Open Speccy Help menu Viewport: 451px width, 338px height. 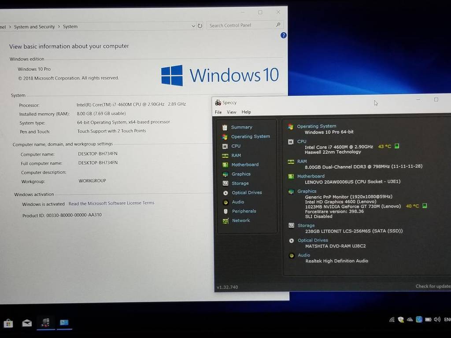pos(246,112)
